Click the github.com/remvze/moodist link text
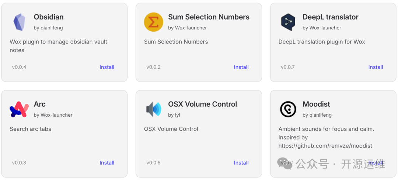This screenshot has width=398, height=180. point(325,146)
